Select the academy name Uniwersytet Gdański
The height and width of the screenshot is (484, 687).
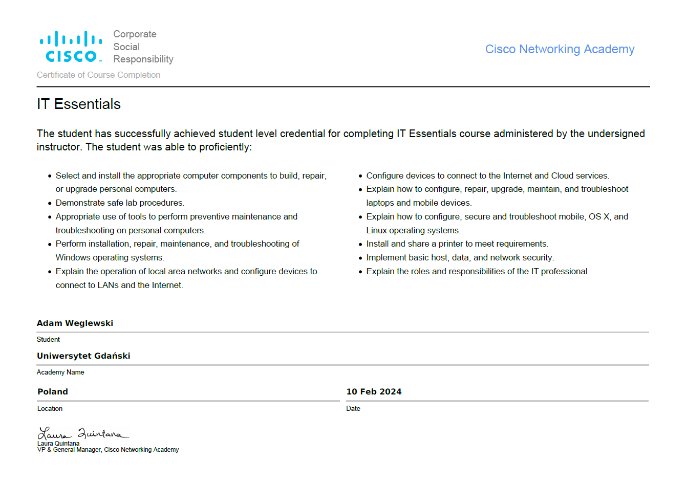(83, 356)
